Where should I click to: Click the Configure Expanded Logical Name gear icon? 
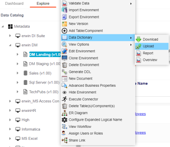pos(64,120)
